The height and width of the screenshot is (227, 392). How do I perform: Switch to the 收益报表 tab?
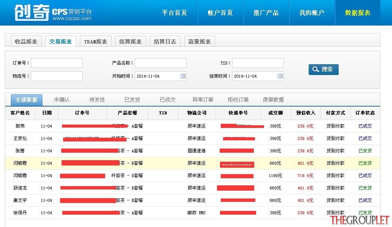(x=26, y=41)
